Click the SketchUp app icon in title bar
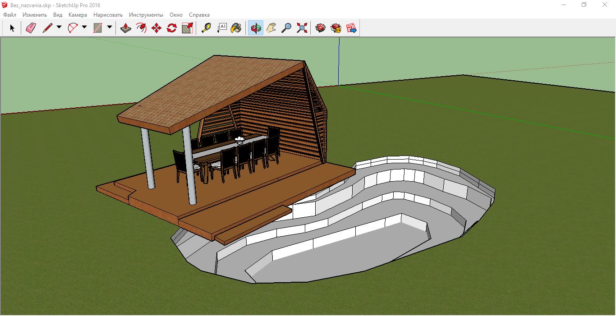Image resolution: width=616 pixels, height=316 pixels. point(5,5)
